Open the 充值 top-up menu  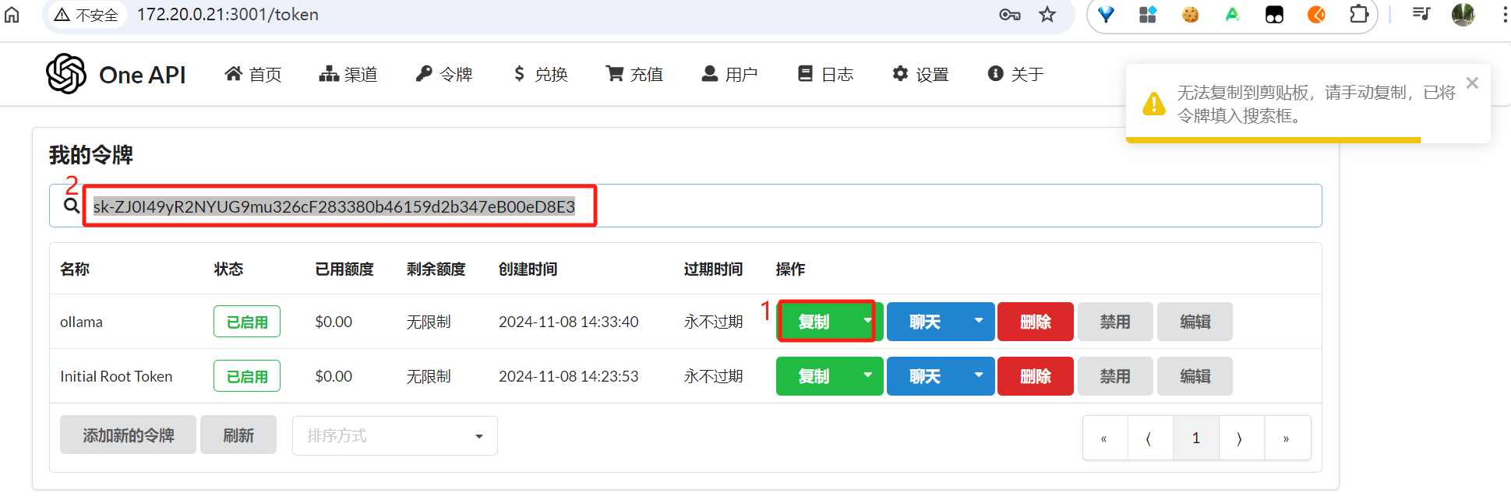[634, 74]
